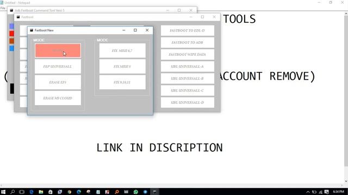Show hidden system tray icons

click(x=308, y=192)
